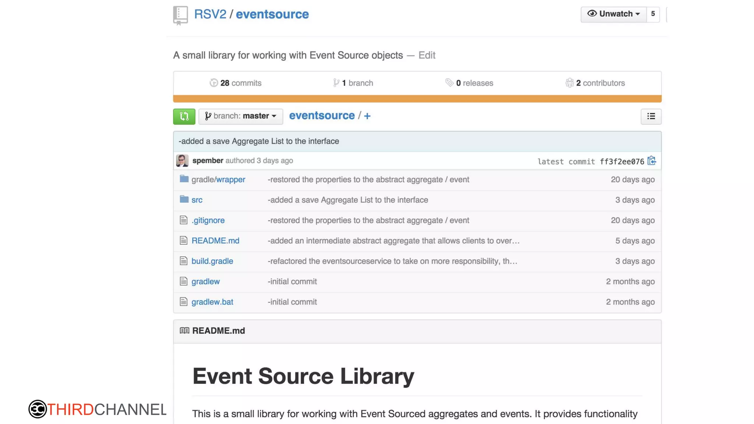Click the watchers count 5

(653, 14)
